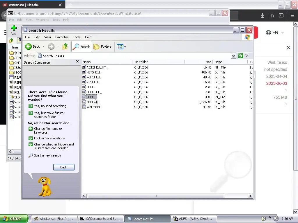Open the Back history dropdown arrow
The width and height of the screenshot is (298, 223).
[43, 46]
